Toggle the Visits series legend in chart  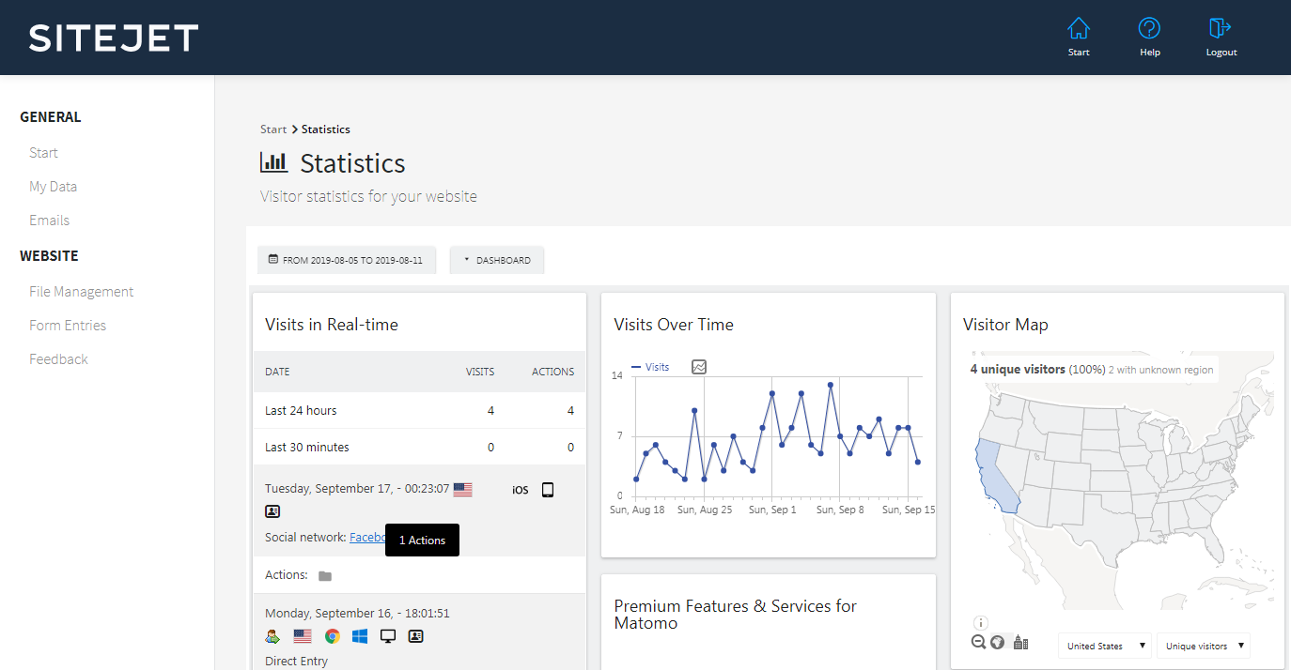650,367
